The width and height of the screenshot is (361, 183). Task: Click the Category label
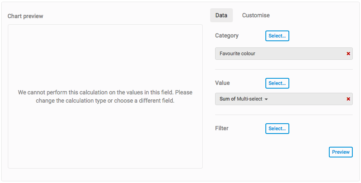(x=227, y=35)
